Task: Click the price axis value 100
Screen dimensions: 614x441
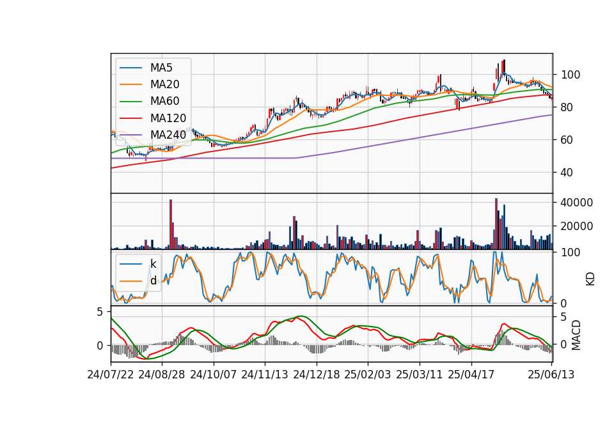Action: 571,75
